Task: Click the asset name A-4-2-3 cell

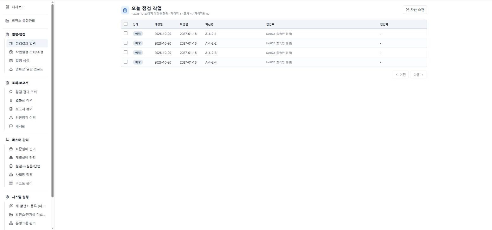Action: [211, 53]
